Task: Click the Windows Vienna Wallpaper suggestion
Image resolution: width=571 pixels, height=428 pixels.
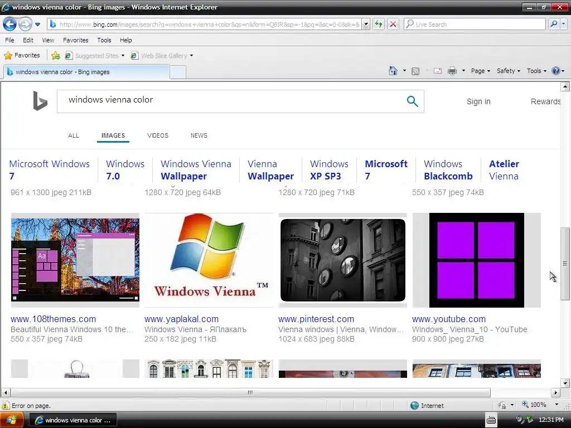Action: tap(196, 170)
